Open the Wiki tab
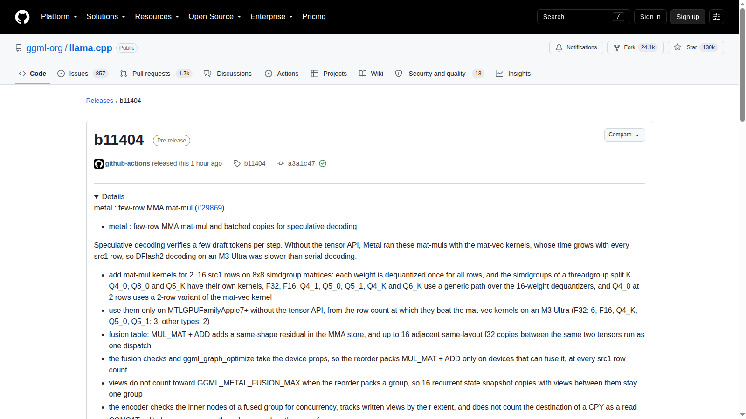The height and width of the screenshot is (419, 746). click(x=371, y=74)
